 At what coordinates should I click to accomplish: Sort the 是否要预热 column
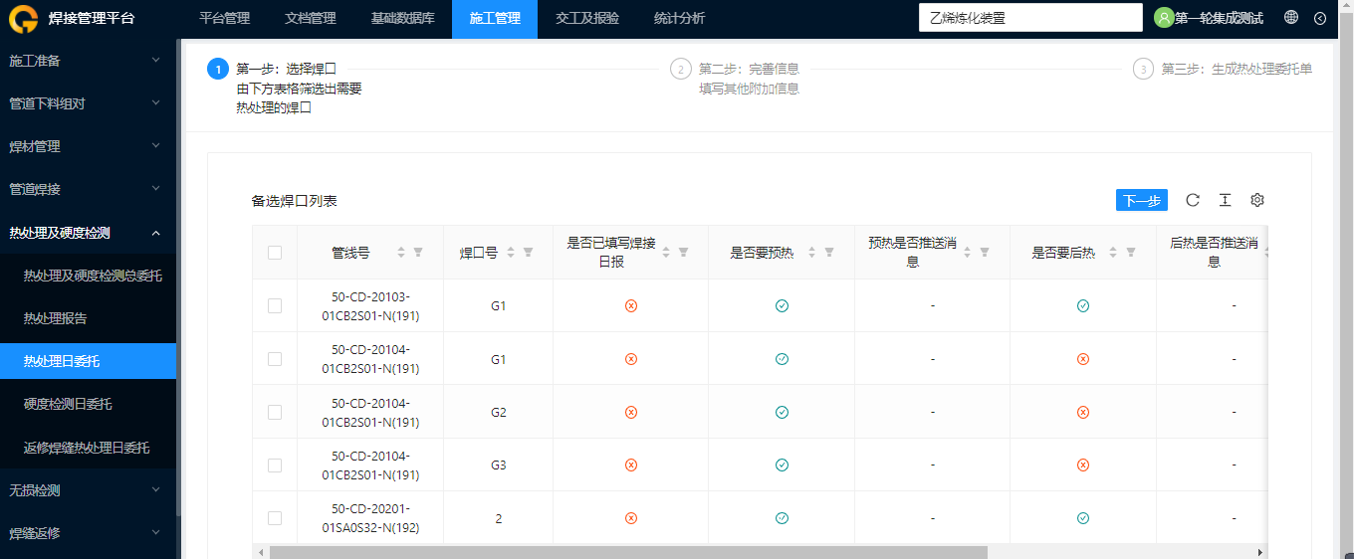[x=811, y=253]
